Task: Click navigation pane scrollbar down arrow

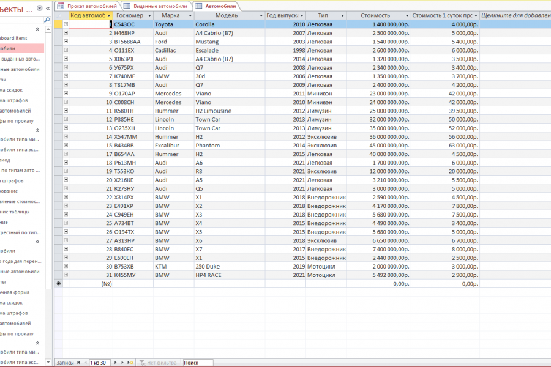Action: [x=48, y=362]
